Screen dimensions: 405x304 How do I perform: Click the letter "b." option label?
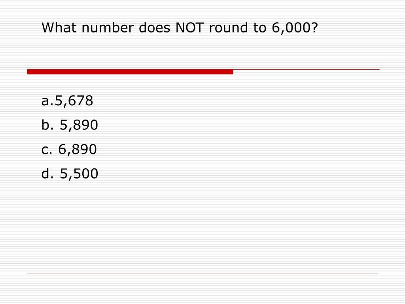(47, 125)
